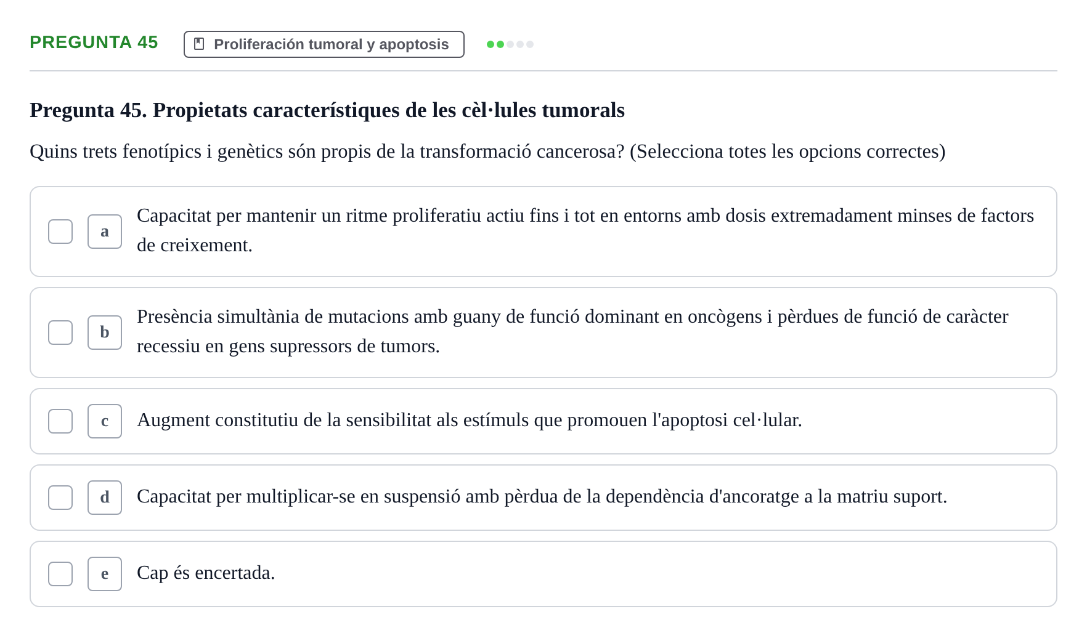This screenshot has width=1087, height=638.
Task: Click the bookmark icon in the topic tag
Action: coord(199,44)
